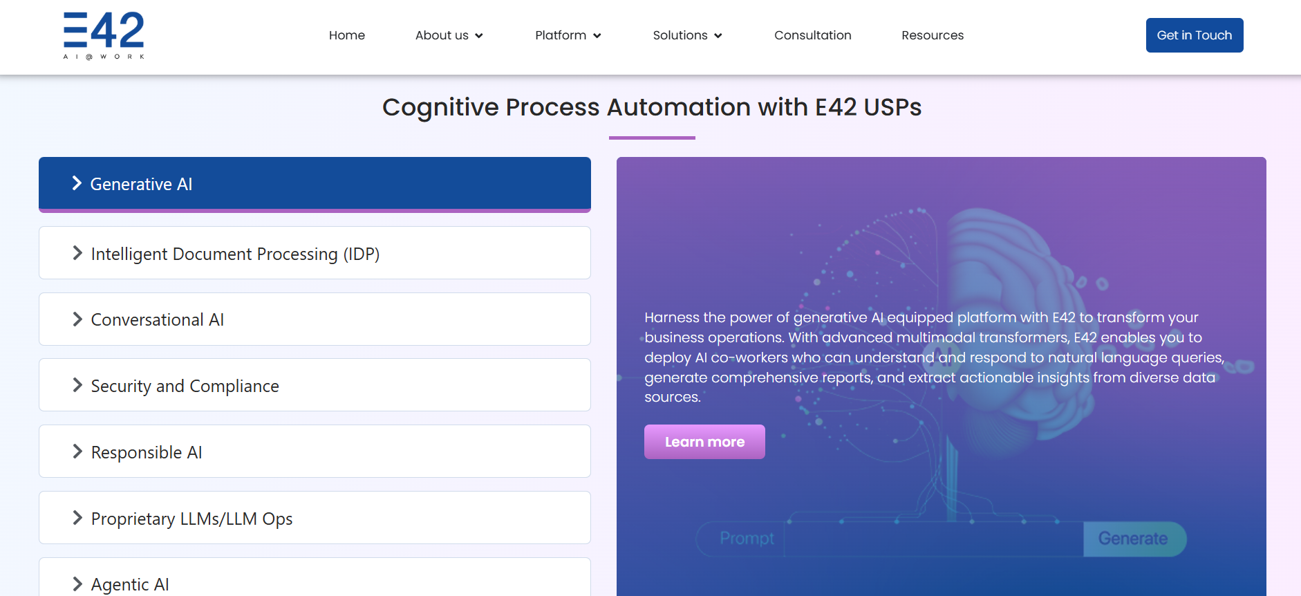Click the 'Harness the power of generative AI' paragraph
This screenshot has width=1301, height=596.
[934, 357]
